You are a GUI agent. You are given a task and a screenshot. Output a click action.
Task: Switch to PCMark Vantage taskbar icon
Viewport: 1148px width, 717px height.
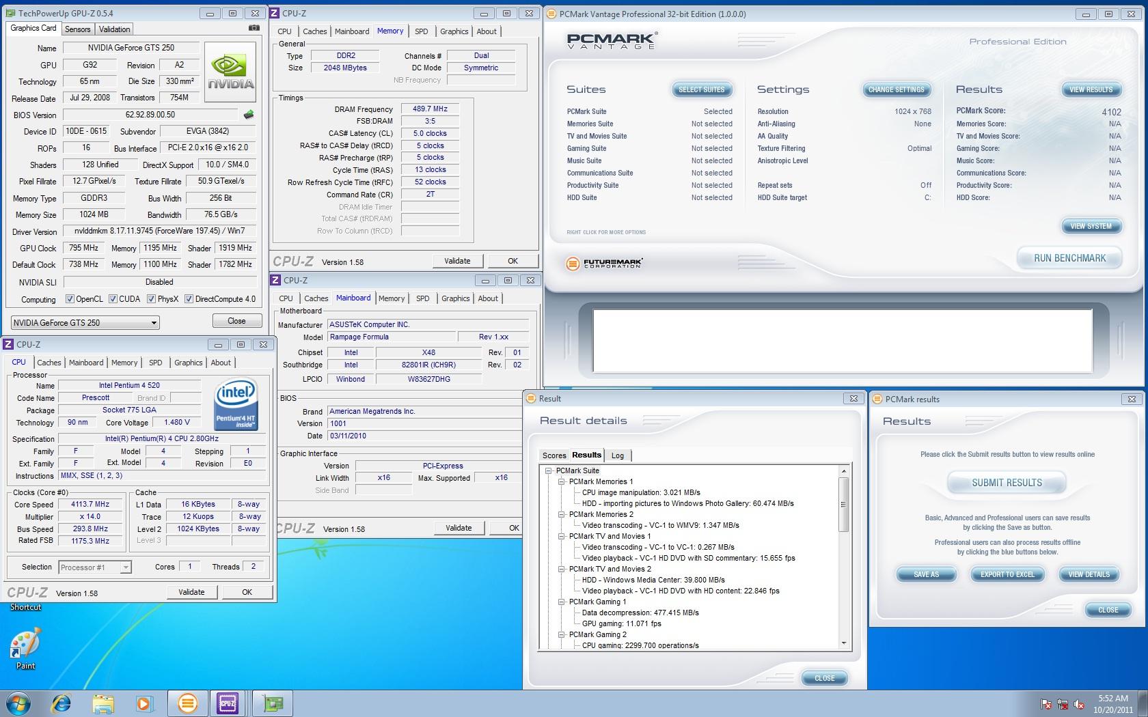187,703
